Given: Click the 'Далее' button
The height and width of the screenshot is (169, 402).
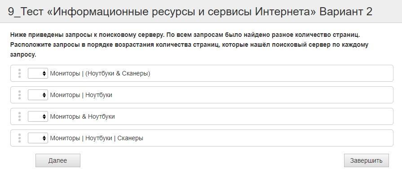Looking at the screenshot, I should click(57, 160).
